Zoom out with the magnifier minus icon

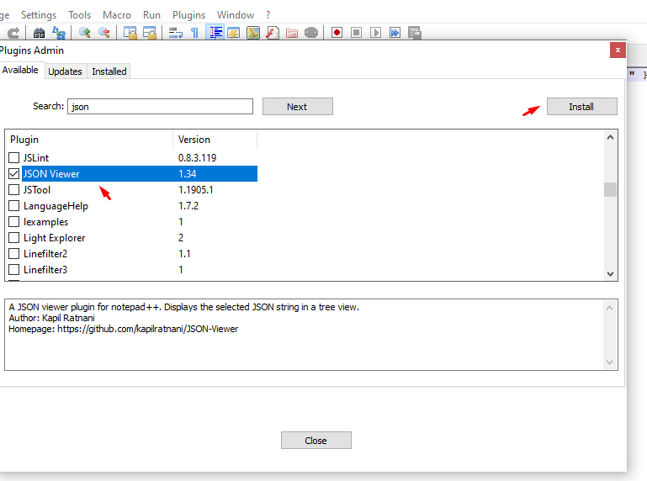point(104,33)
